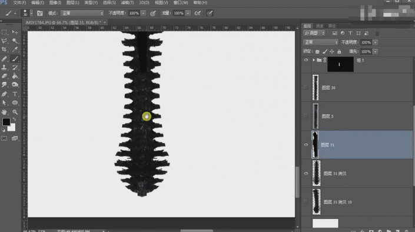Change the screen mode
Screen dimensions: 415x232
[15, 138]
